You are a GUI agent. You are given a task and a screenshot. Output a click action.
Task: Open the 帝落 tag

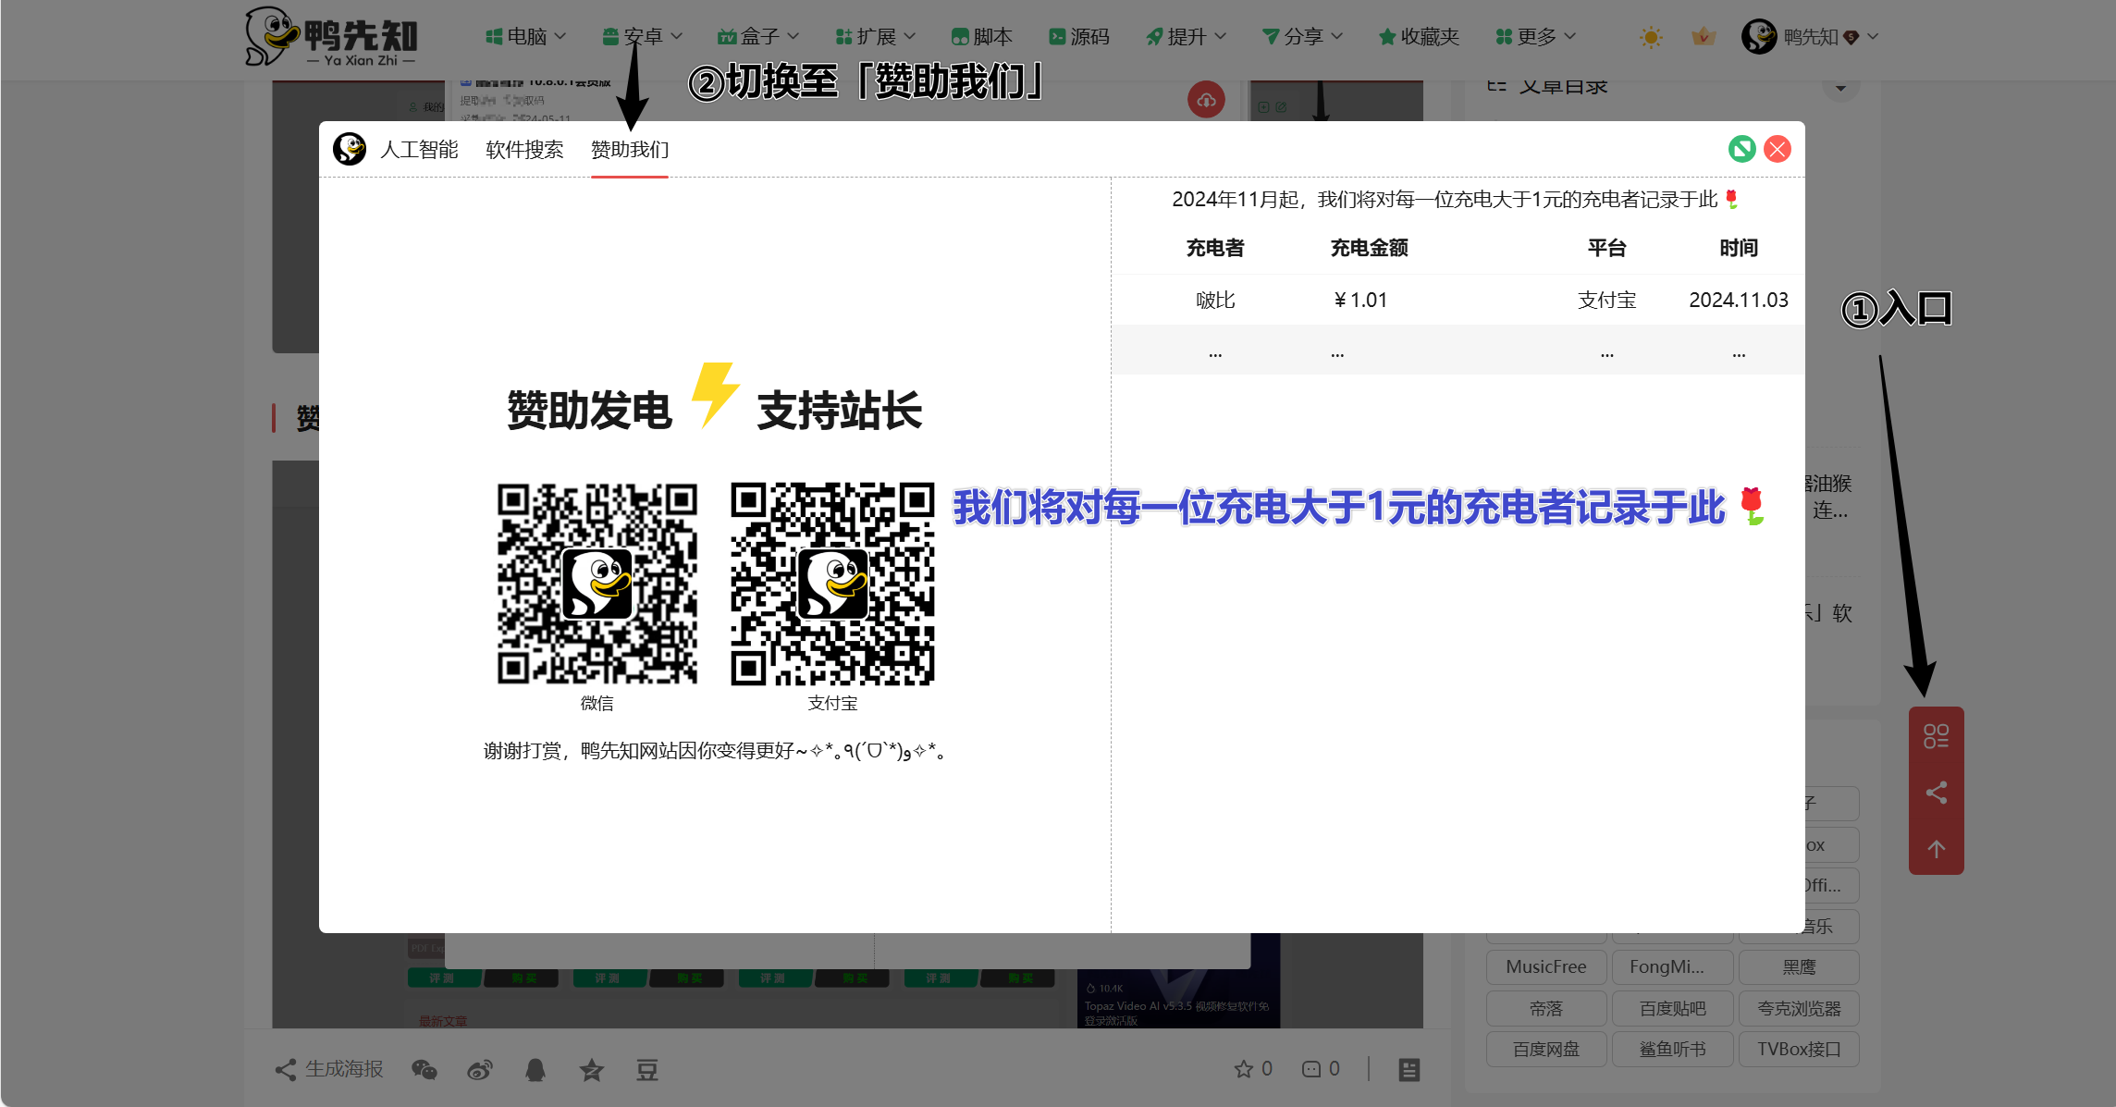pos(1546,1008)
